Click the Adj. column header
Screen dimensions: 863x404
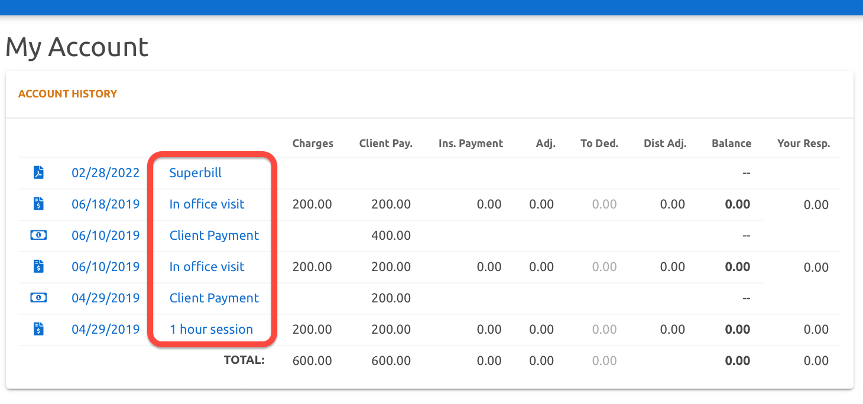tap(546, 143)
